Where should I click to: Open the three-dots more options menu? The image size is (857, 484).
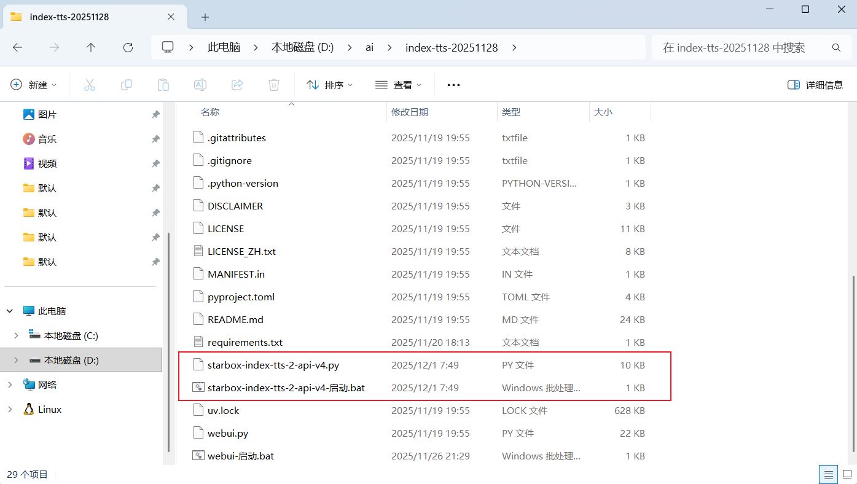click(453, 85)
